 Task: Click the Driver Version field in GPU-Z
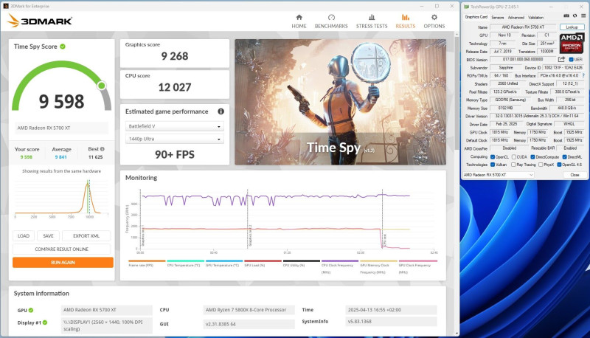(538, 117)
